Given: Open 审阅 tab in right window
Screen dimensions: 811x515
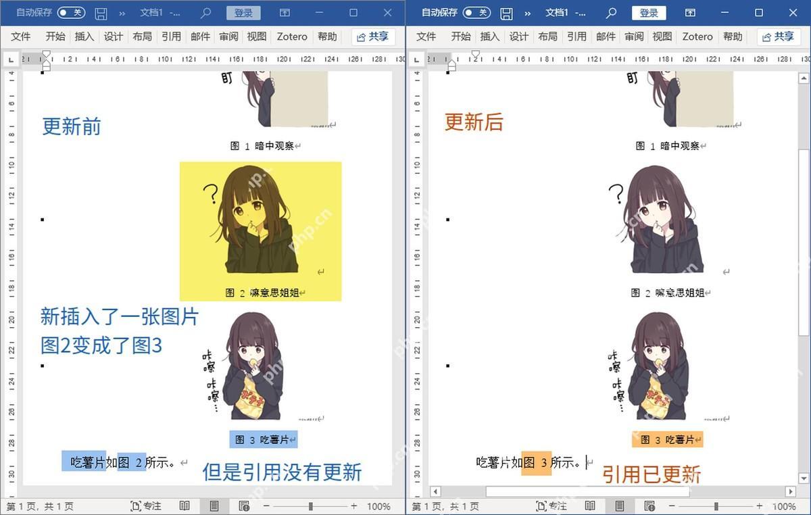Looking at the screenshot, I should click(634, 36).
